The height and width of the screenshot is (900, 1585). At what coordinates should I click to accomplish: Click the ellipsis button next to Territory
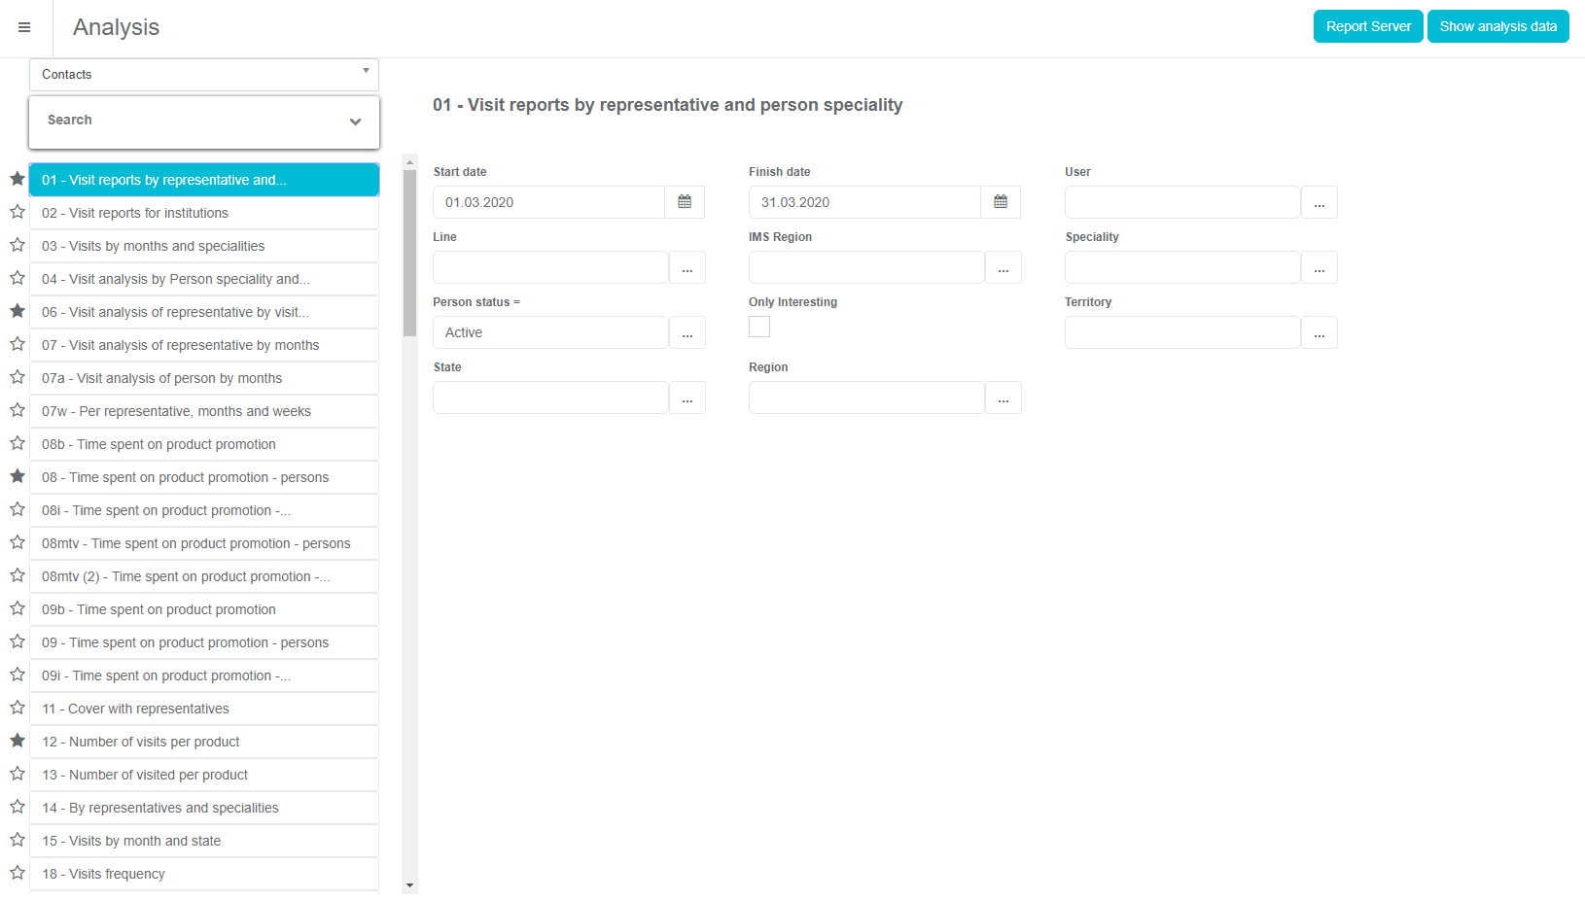[x=1319, y=332]
